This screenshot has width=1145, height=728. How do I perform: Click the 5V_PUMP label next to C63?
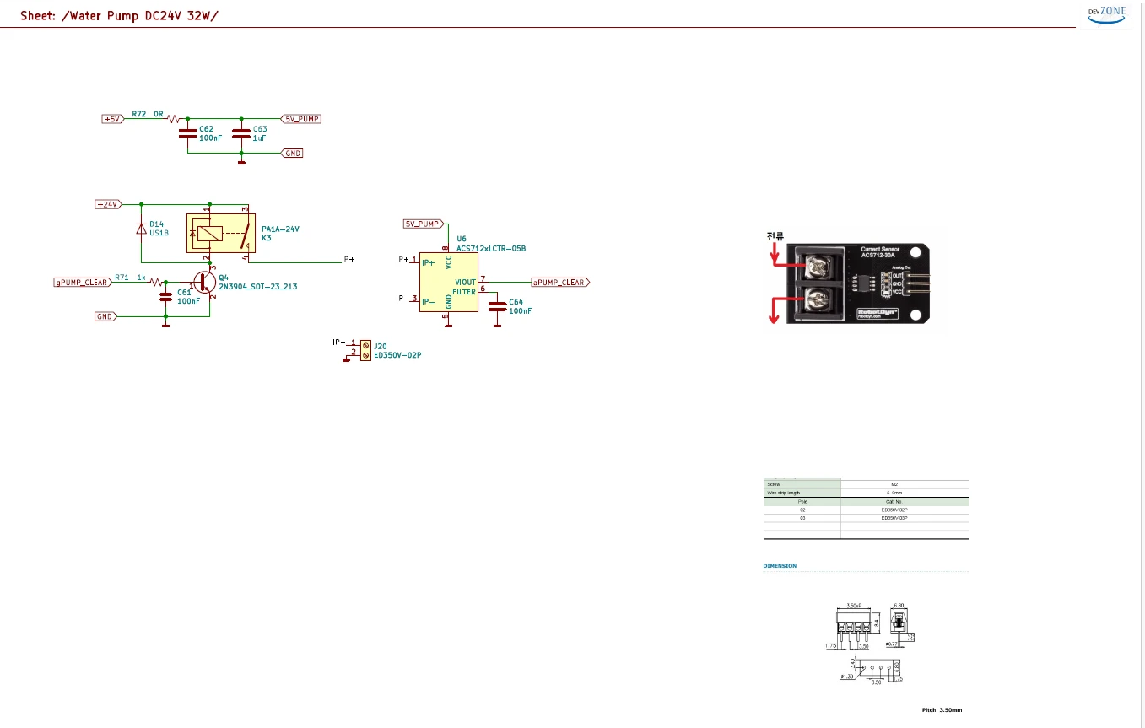tap(300, 119)
